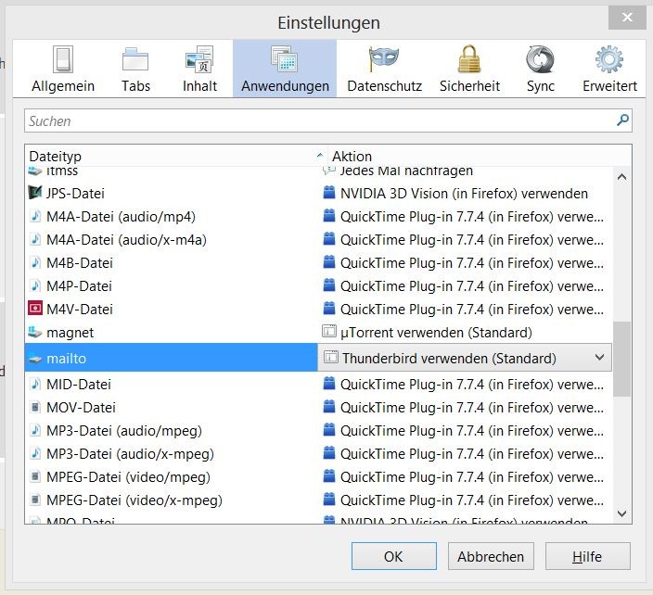Open the Allgemein settings icon
Viewport: 653px width, 595px height.
click(x=63, y=61)
